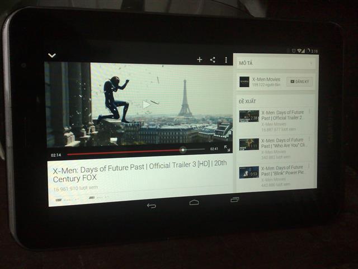Viewport: 358px width, 269px height.
Task: Open options menu for "Who Are You" clip
Action: 309,139
